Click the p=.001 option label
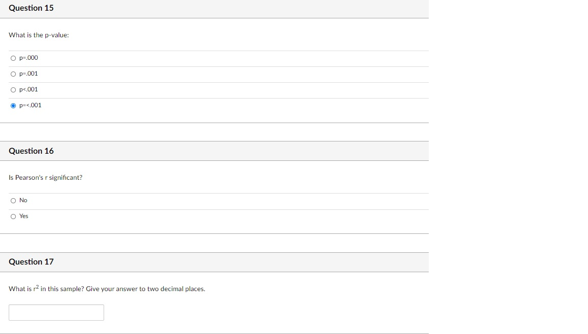The height and width of the screenshot is (334, 588). pos(29,74)
